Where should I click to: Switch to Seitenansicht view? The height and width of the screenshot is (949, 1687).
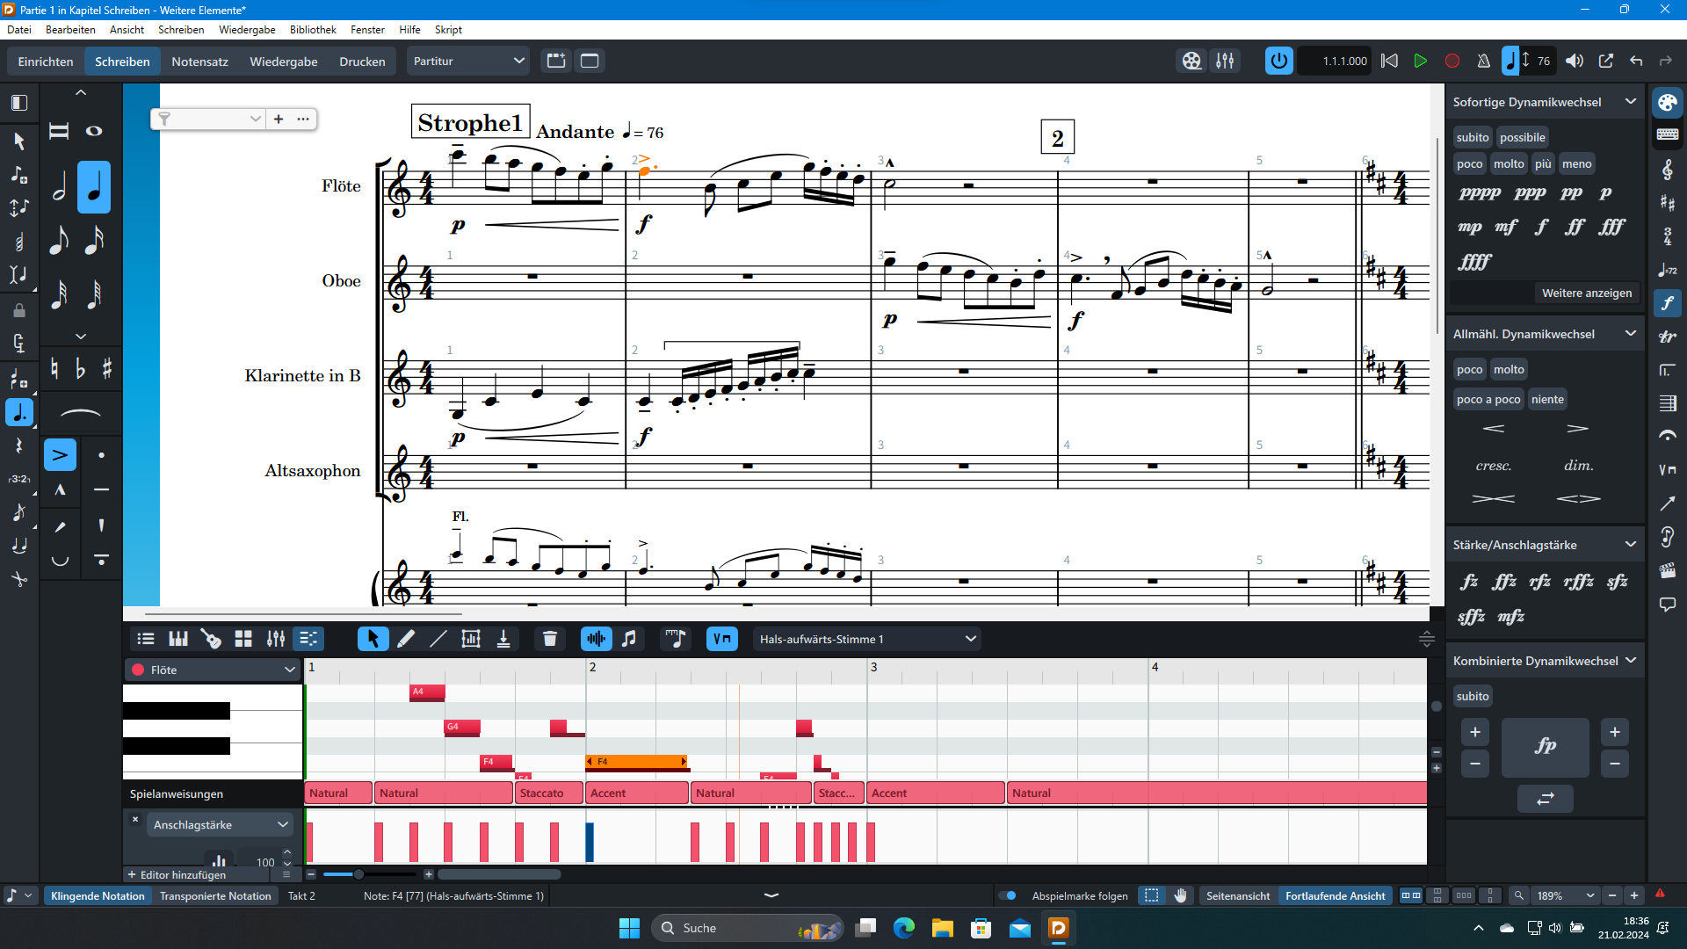click(x=1237, y=895)
